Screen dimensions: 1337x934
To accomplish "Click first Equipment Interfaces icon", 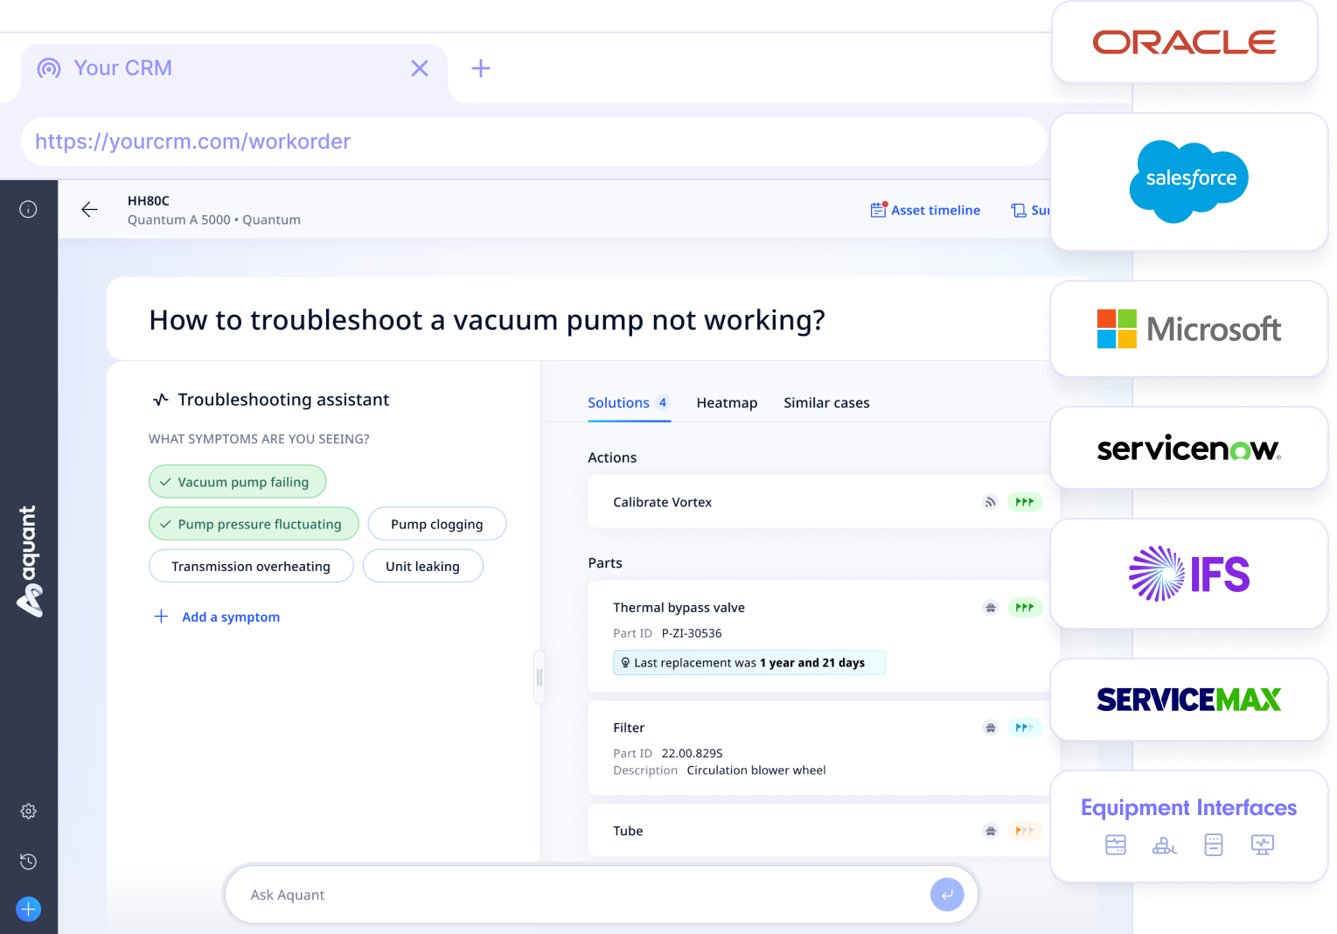I will point(1116,845).
